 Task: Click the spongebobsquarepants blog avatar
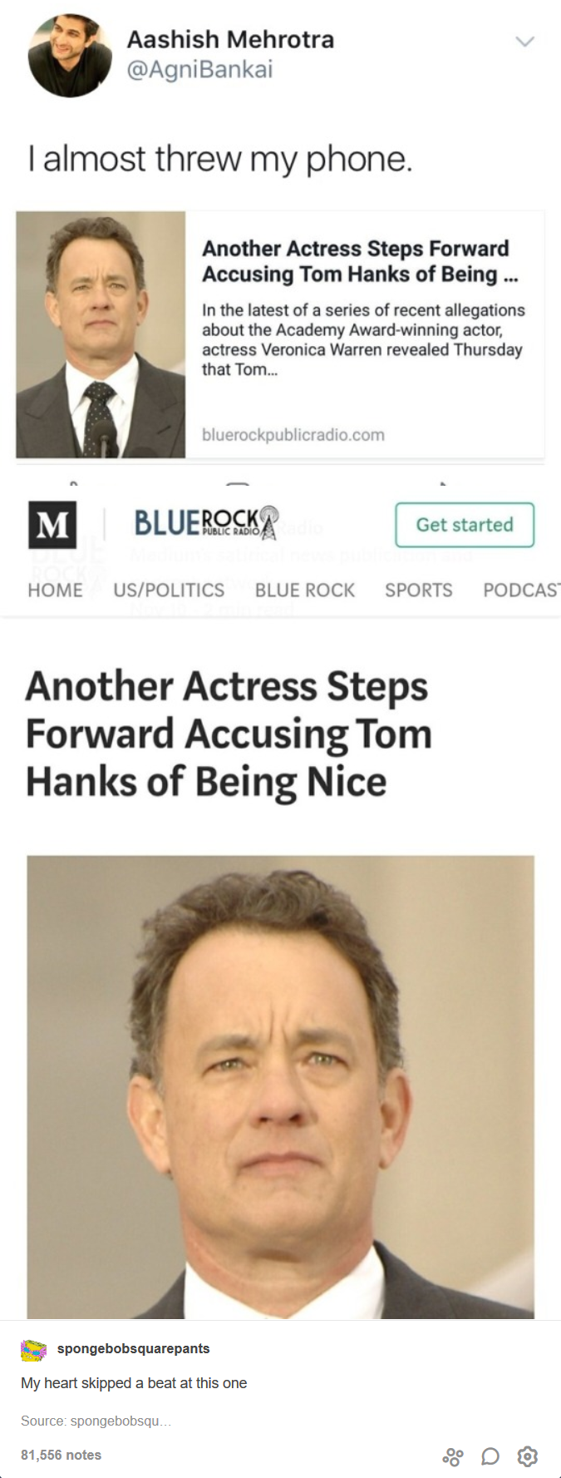point(33,1350)
